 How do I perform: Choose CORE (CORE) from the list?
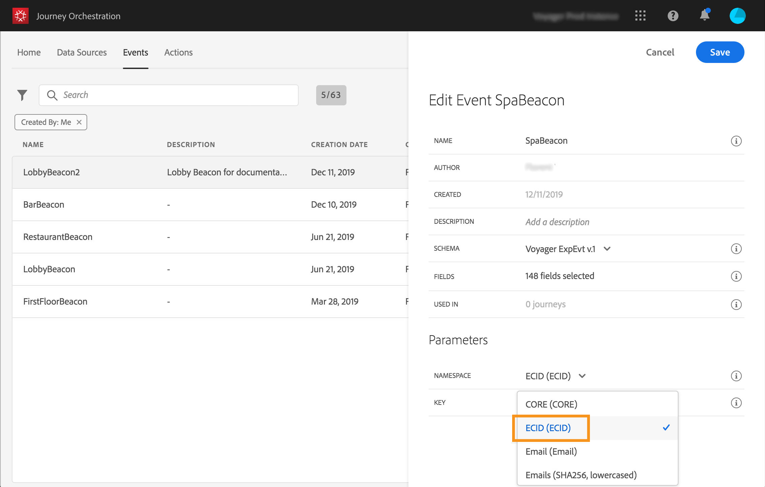click(x=551, y=404)
